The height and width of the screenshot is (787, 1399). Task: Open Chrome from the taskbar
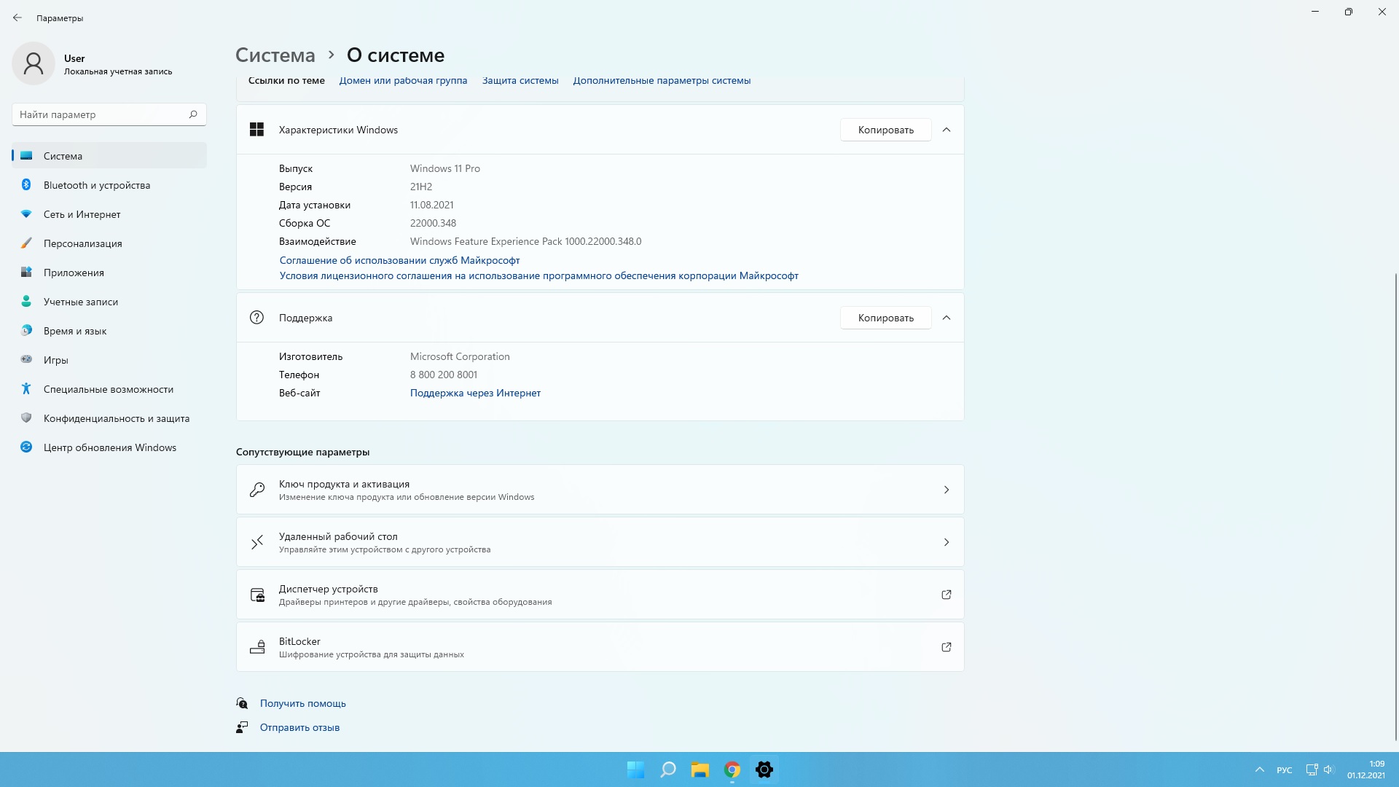coord(732,770)
